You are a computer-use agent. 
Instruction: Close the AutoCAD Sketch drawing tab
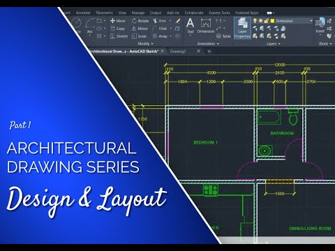[163, 51]
